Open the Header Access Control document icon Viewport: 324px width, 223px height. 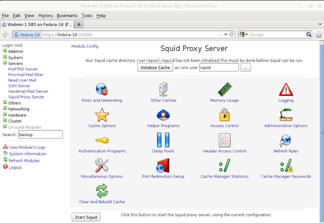[225, 140]
